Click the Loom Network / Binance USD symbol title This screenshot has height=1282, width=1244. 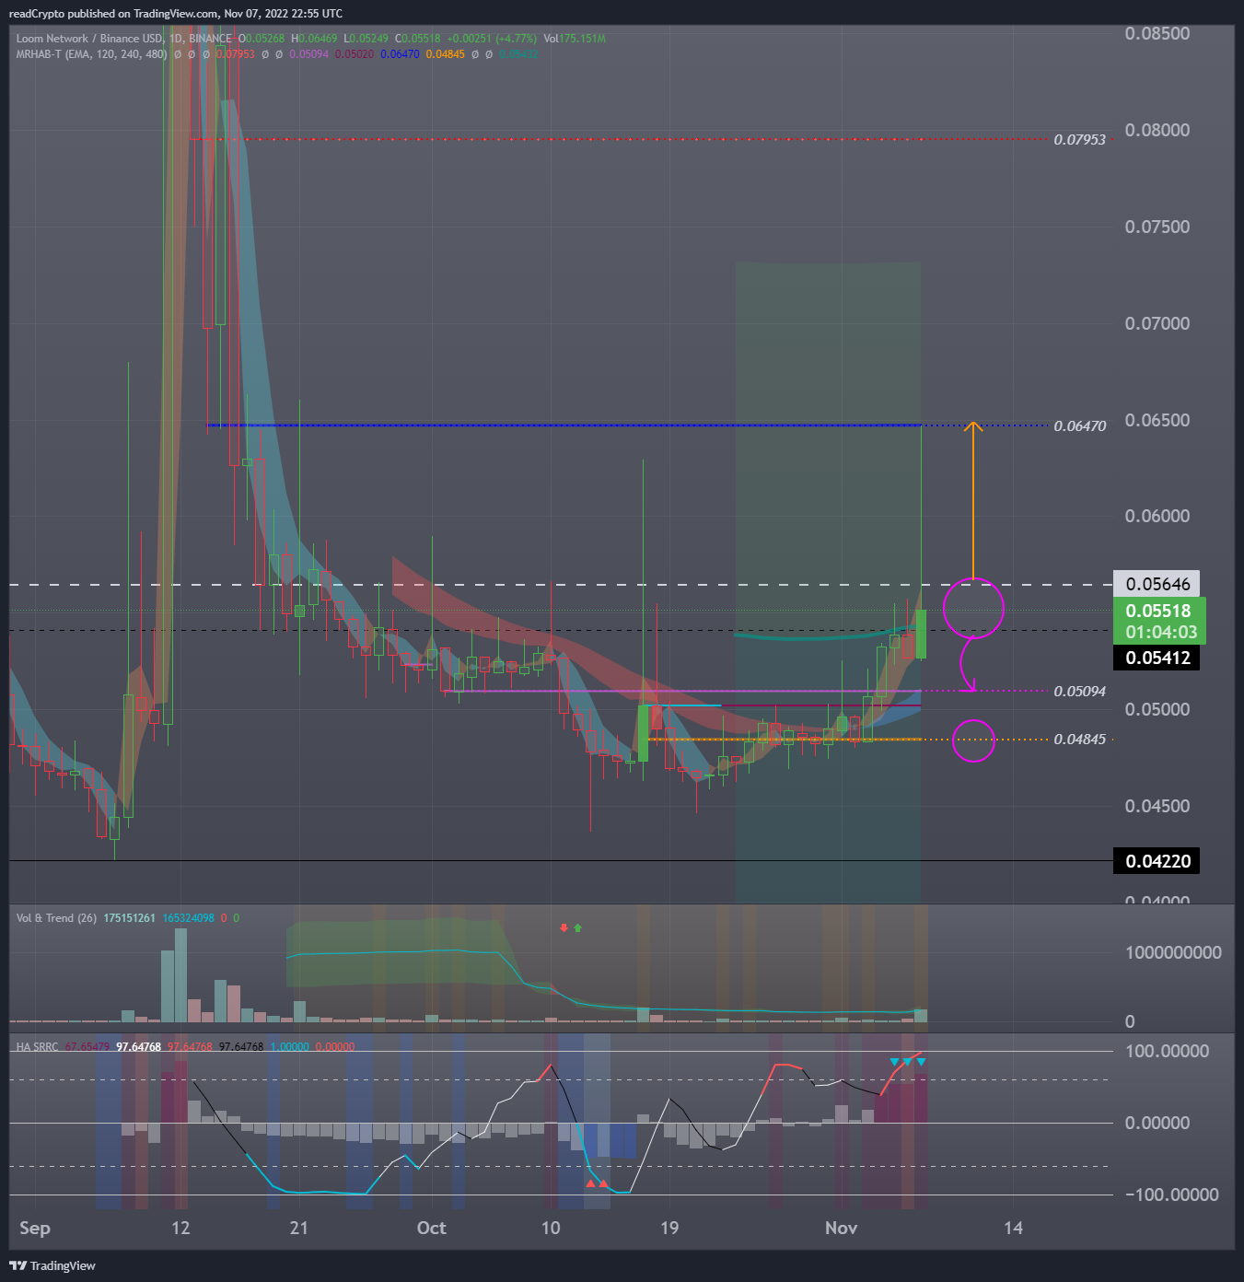(x=89, y=39)
